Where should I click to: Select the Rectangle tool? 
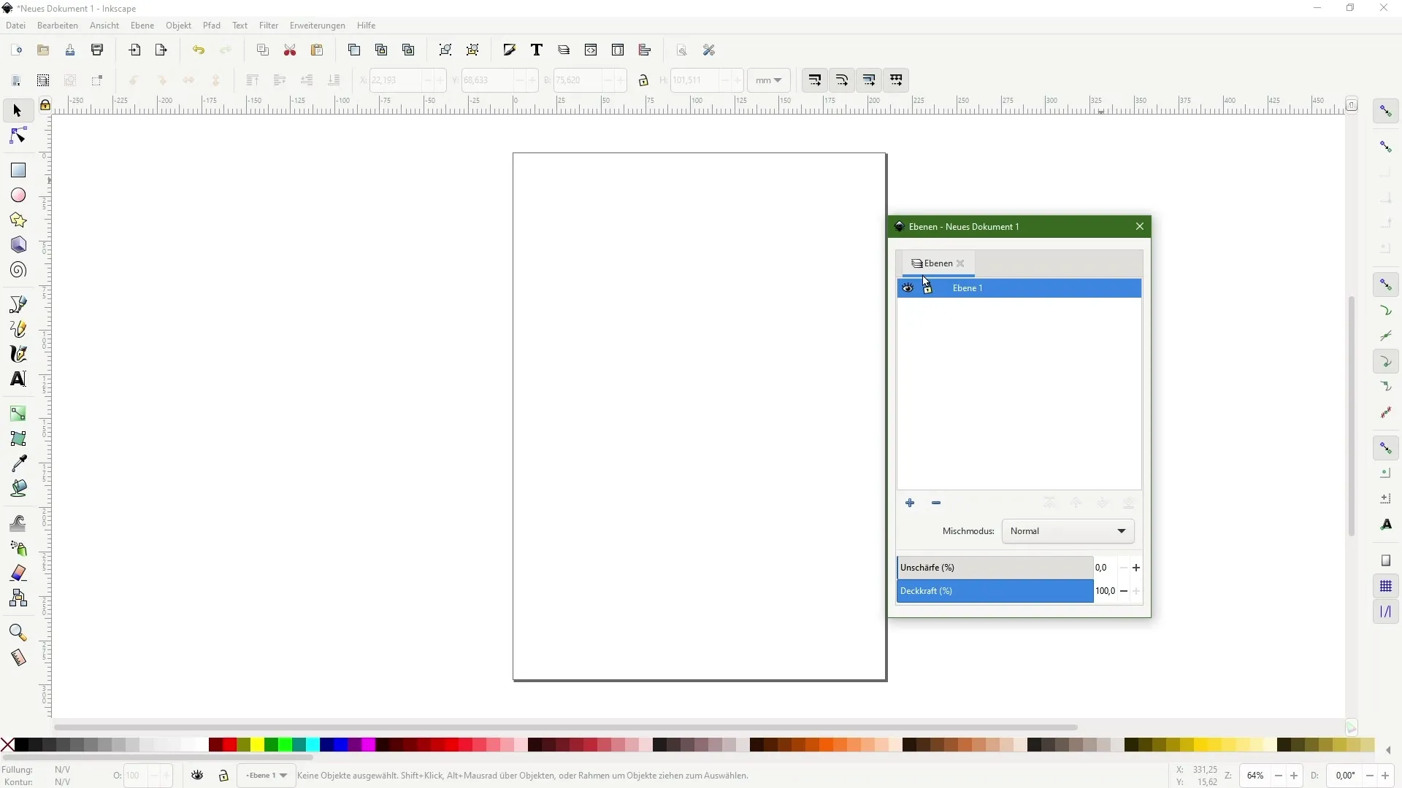(x=18, y=170)
